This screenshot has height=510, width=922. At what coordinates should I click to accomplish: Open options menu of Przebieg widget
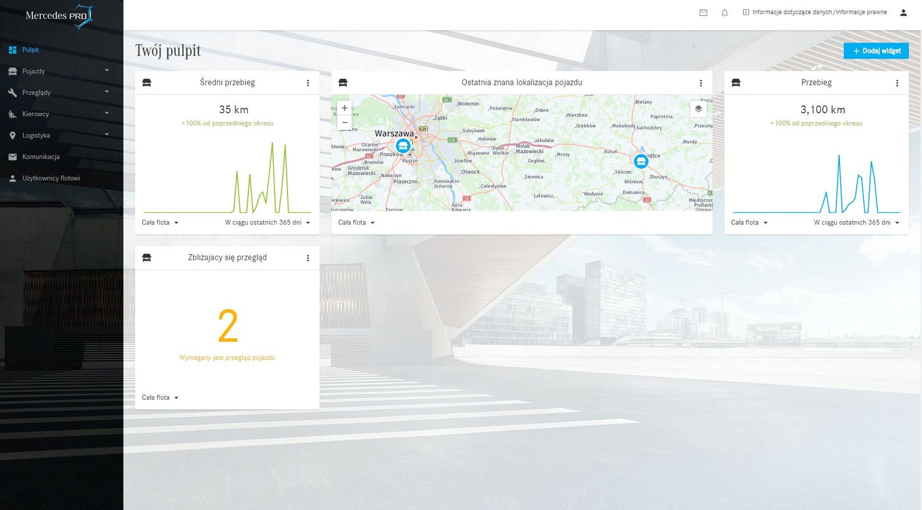(x=896, y=83)
